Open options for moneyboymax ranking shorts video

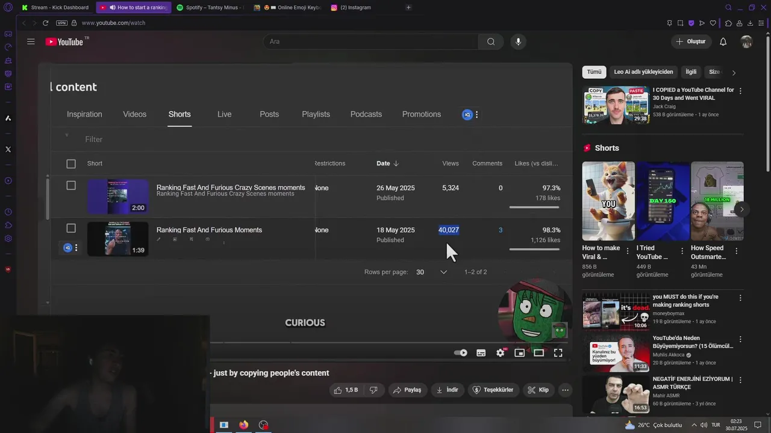point(740,298)
